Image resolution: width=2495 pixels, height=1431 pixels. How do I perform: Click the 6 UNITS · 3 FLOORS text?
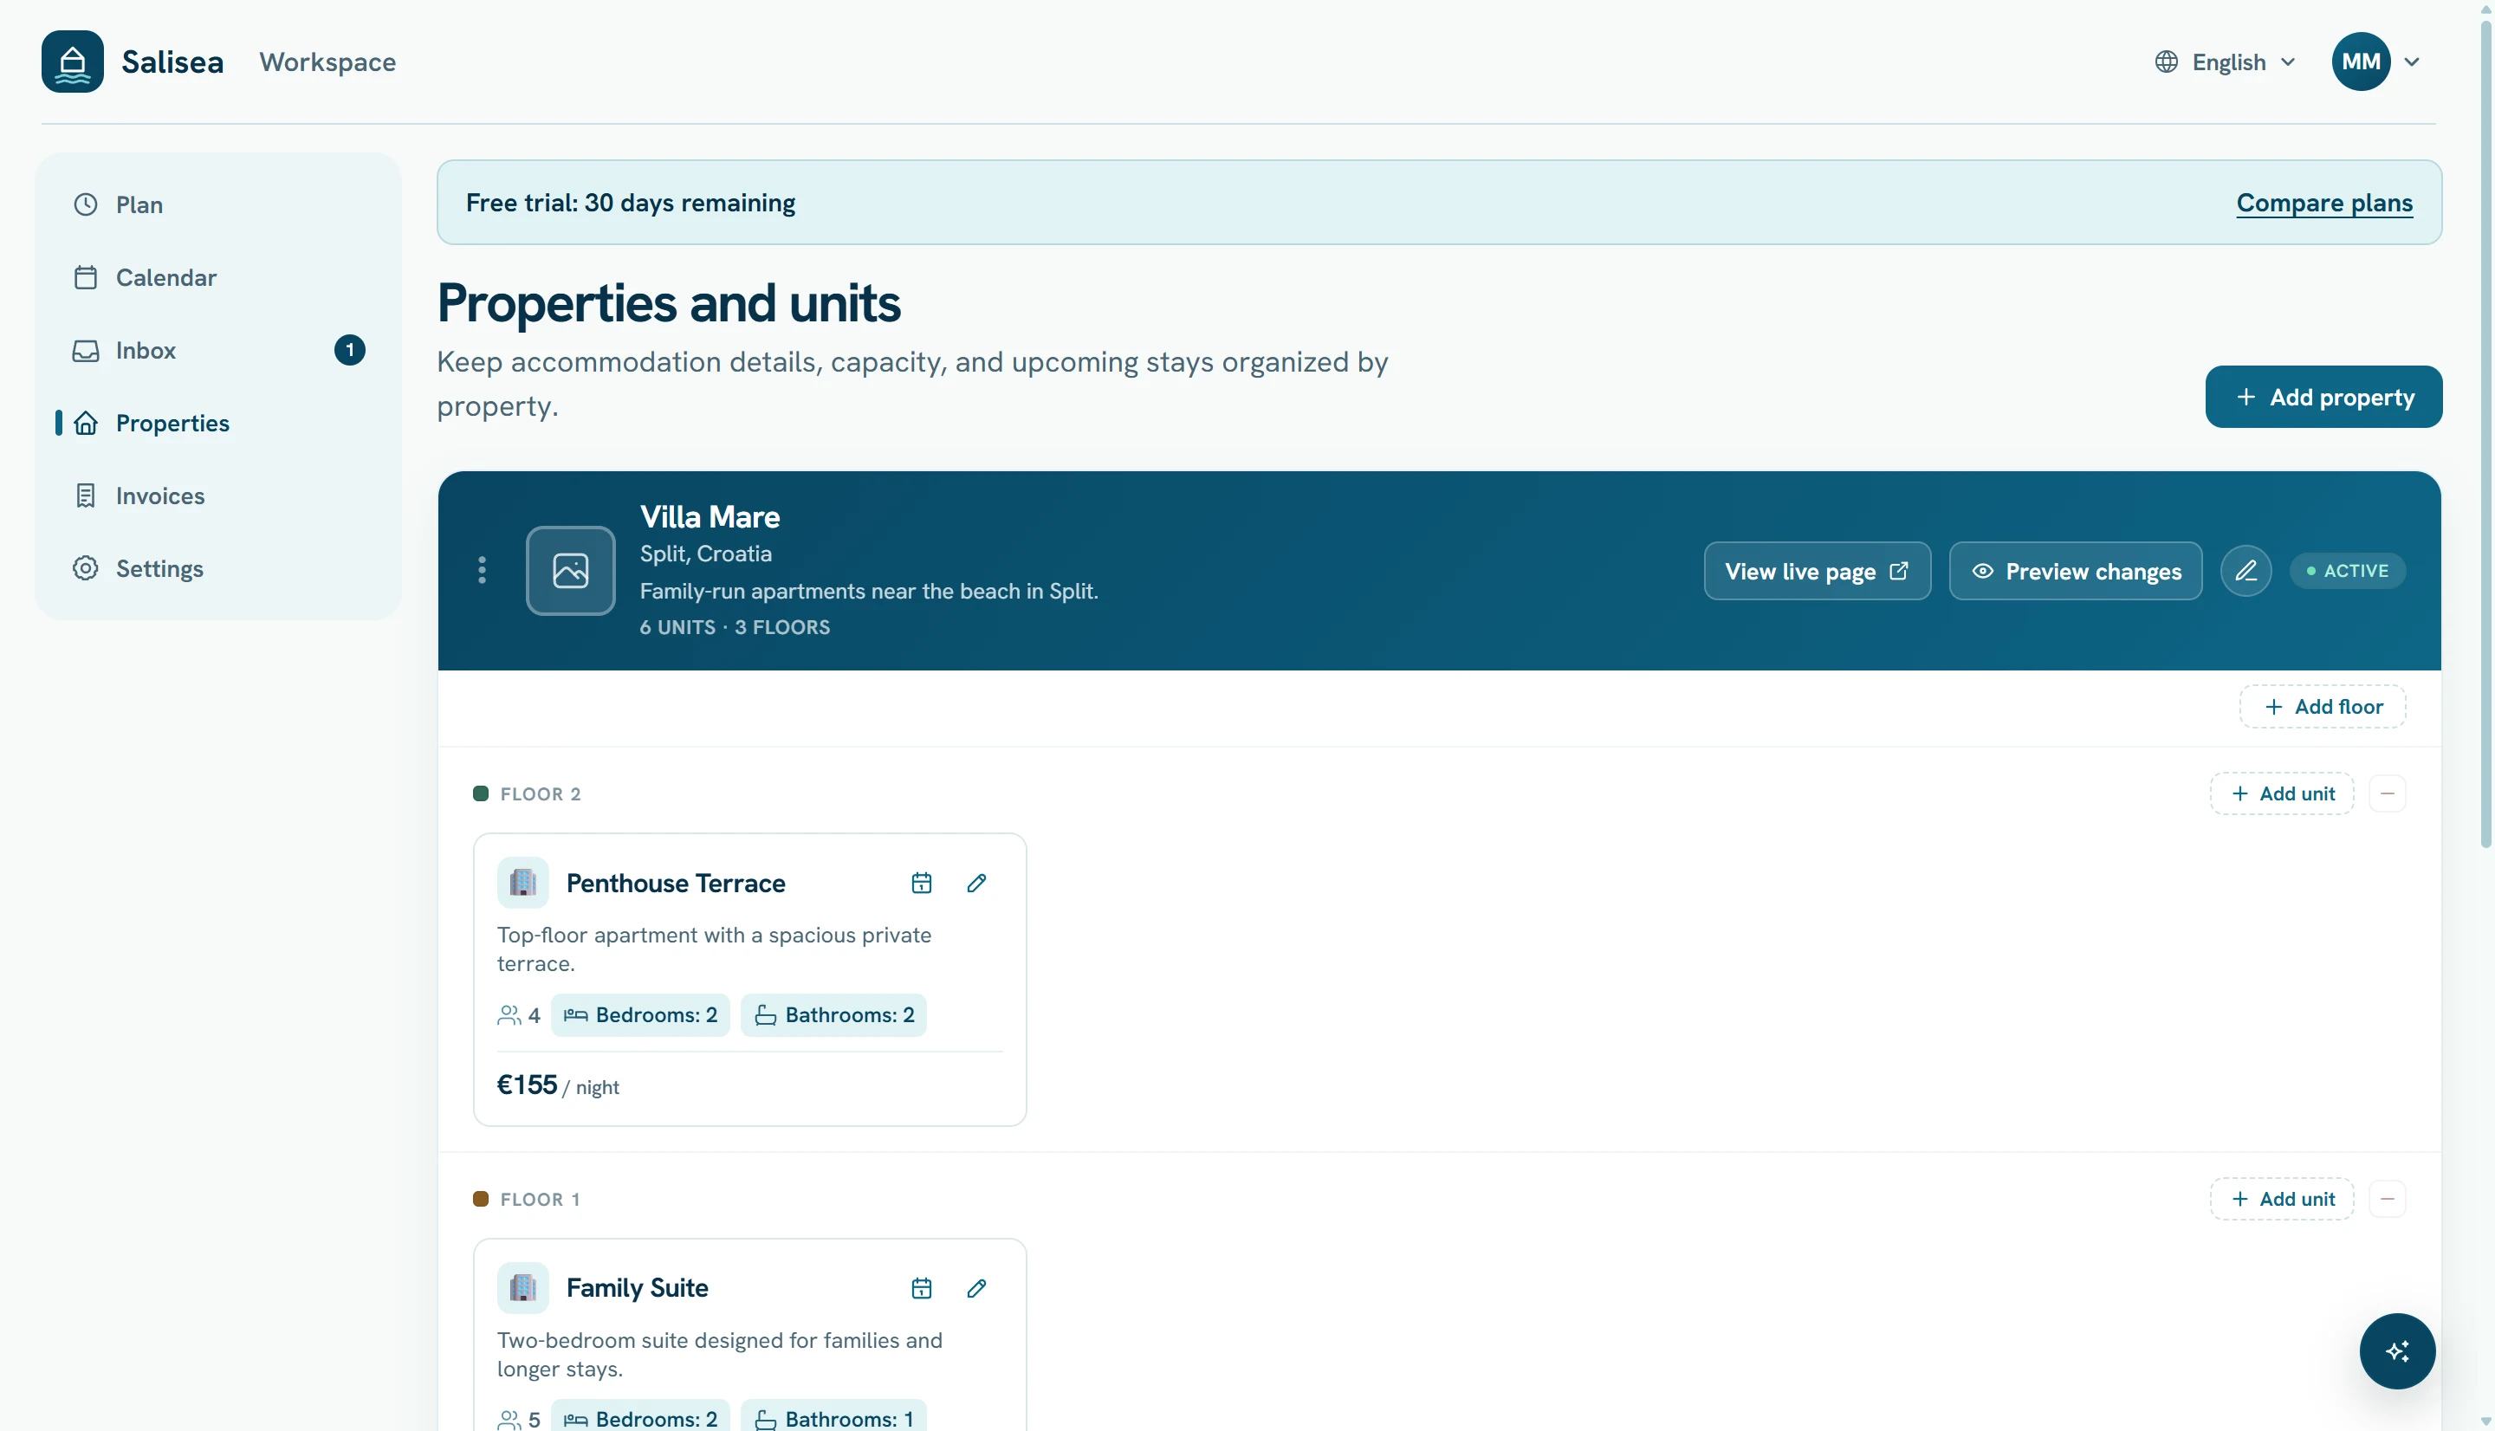[735, 627]
